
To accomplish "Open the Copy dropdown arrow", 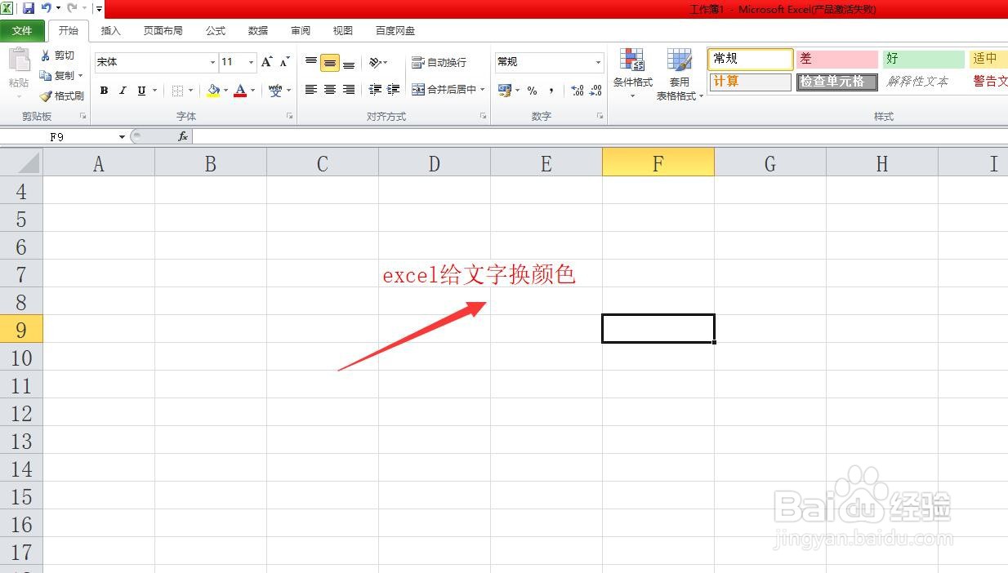I will pos(80,76).
